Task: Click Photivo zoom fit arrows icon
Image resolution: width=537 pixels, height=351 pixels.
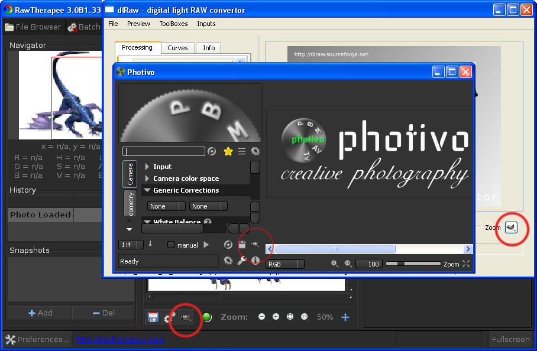Action: click(x=466, y=264)
